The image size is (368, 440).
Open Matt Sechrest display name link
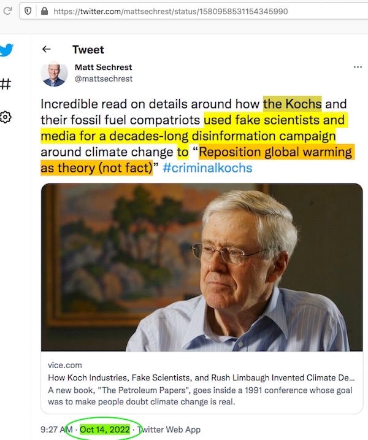pos(103,67)
